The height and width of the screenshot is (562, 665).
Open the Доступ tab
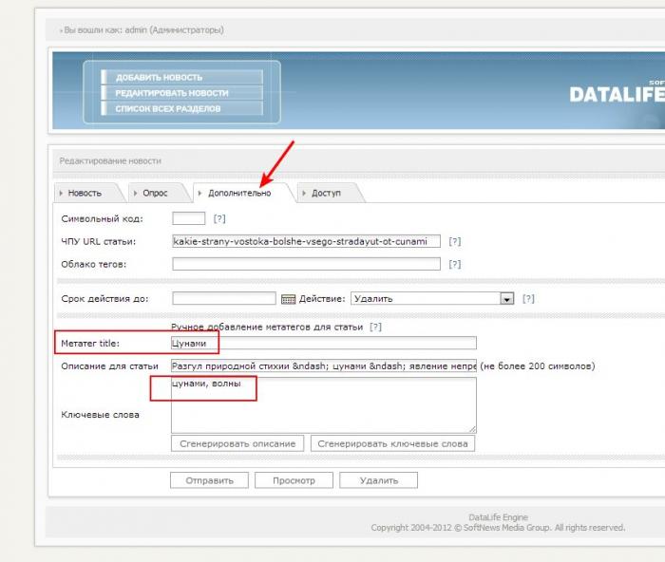point(326,193)
